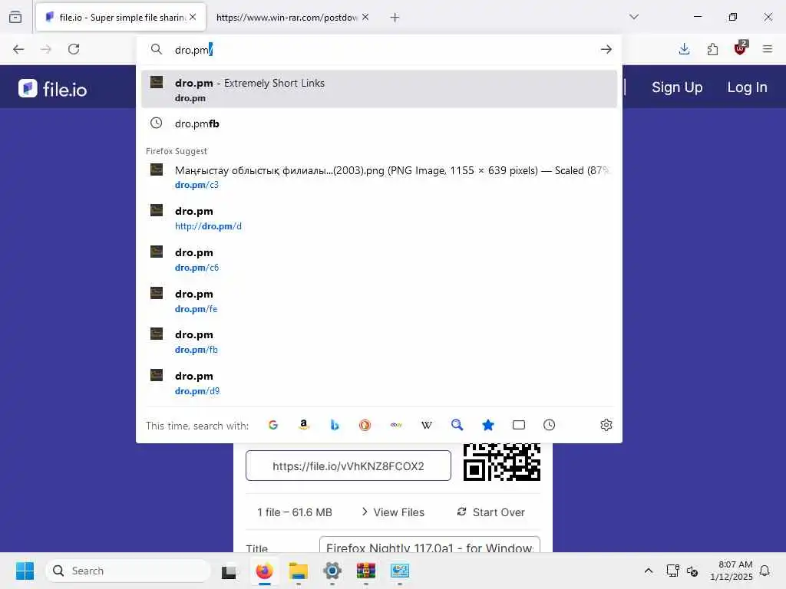The image size is (786, 589).
Task: Open the Firefox hamburger menu
Action: tap(768, 49)
